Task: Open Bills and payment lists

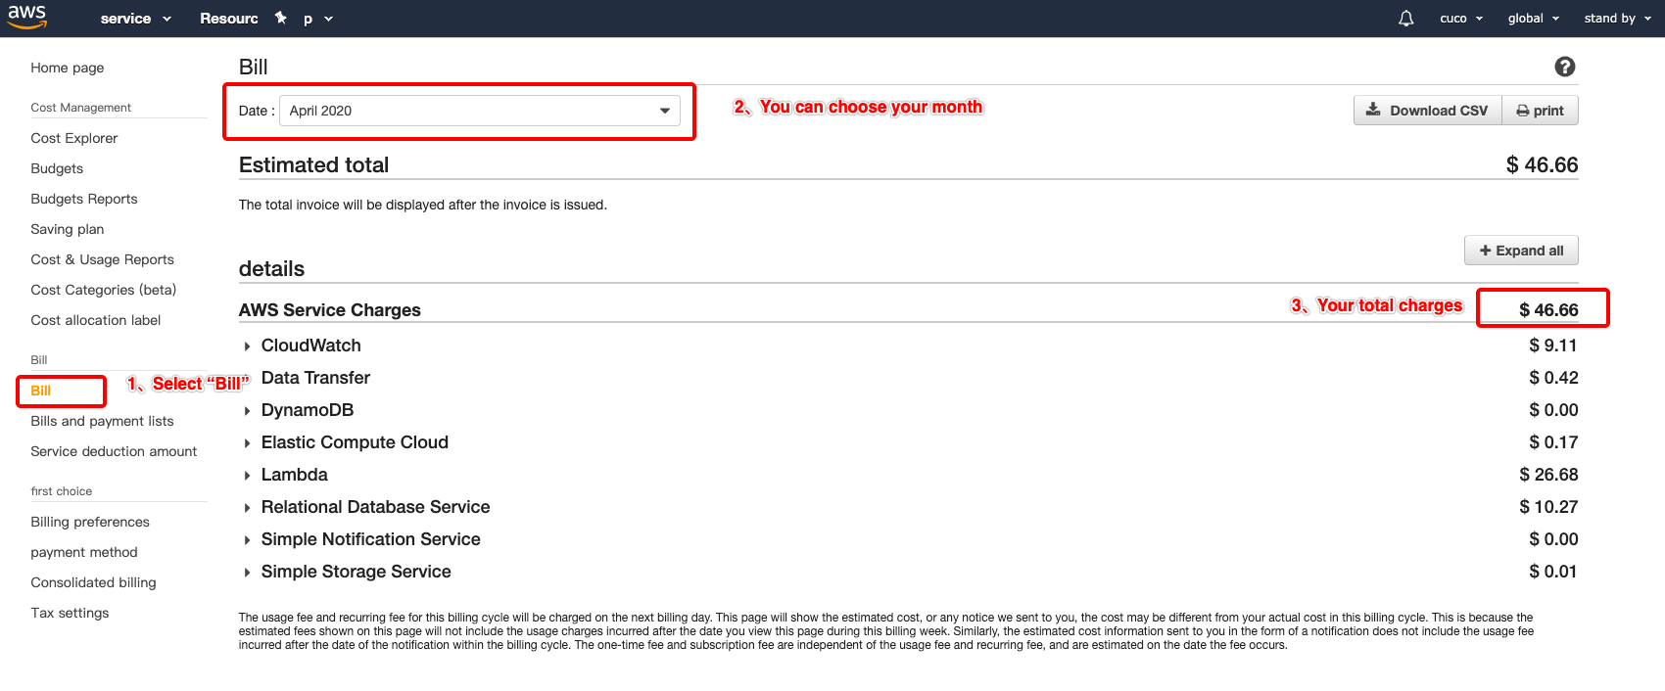Action: click(x=102, y=421)
